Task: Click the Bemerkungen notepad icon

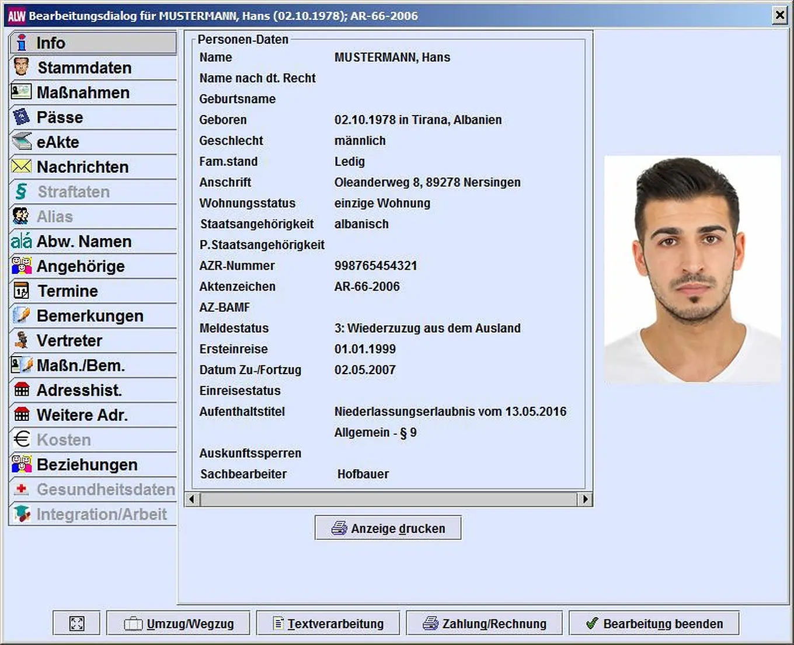Action: pyautogui.click(x=22, y=316)
